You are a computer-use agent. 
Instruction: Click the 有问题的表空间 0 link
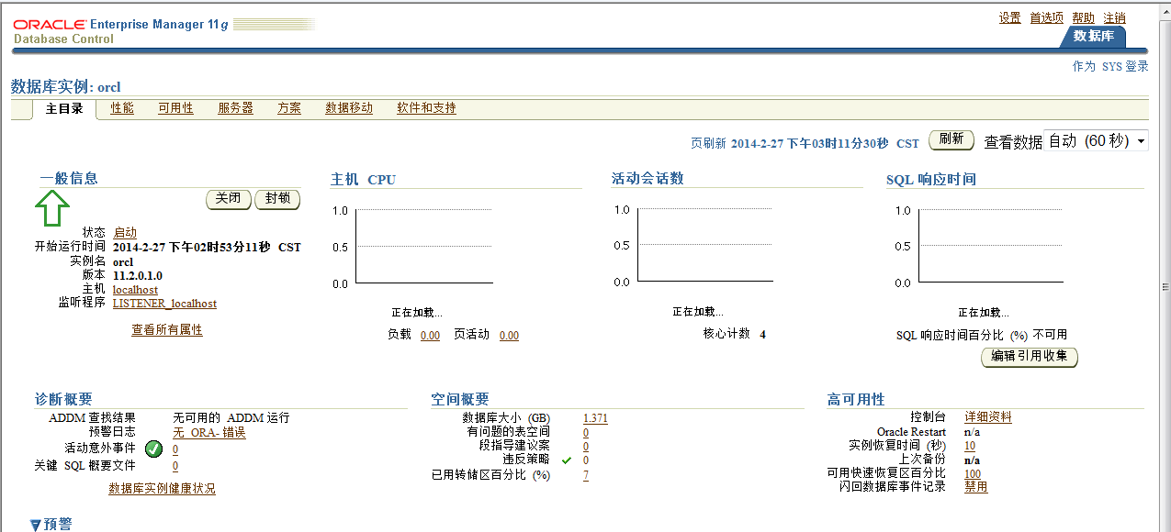[x=586, y=432]
